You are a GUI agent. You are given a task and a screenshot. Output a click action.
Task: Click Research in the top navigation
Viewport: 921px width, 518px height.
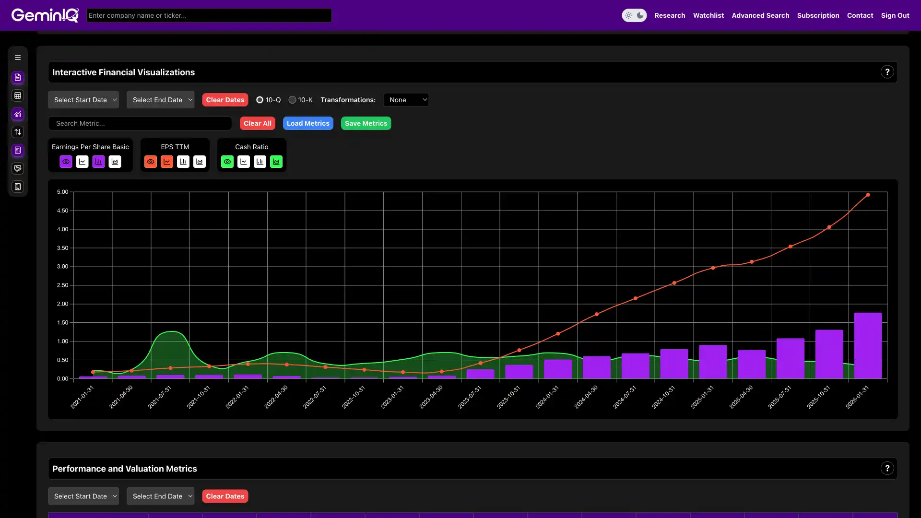coord(670,15)
